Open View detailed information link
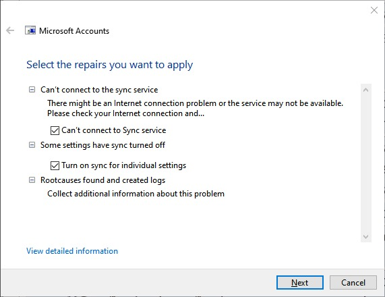The width and height of the screenshot is (385, 297). tap(72, 251)
